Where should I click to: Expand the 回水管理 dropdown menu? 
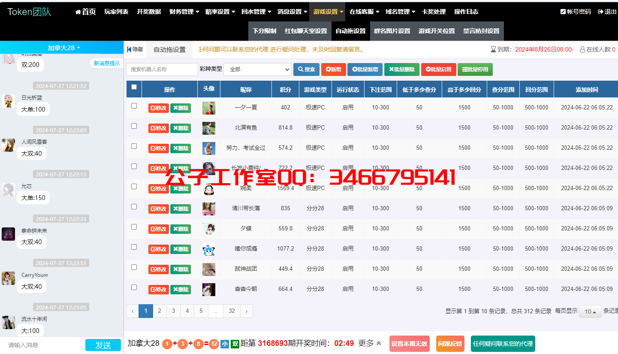point(256,12)
